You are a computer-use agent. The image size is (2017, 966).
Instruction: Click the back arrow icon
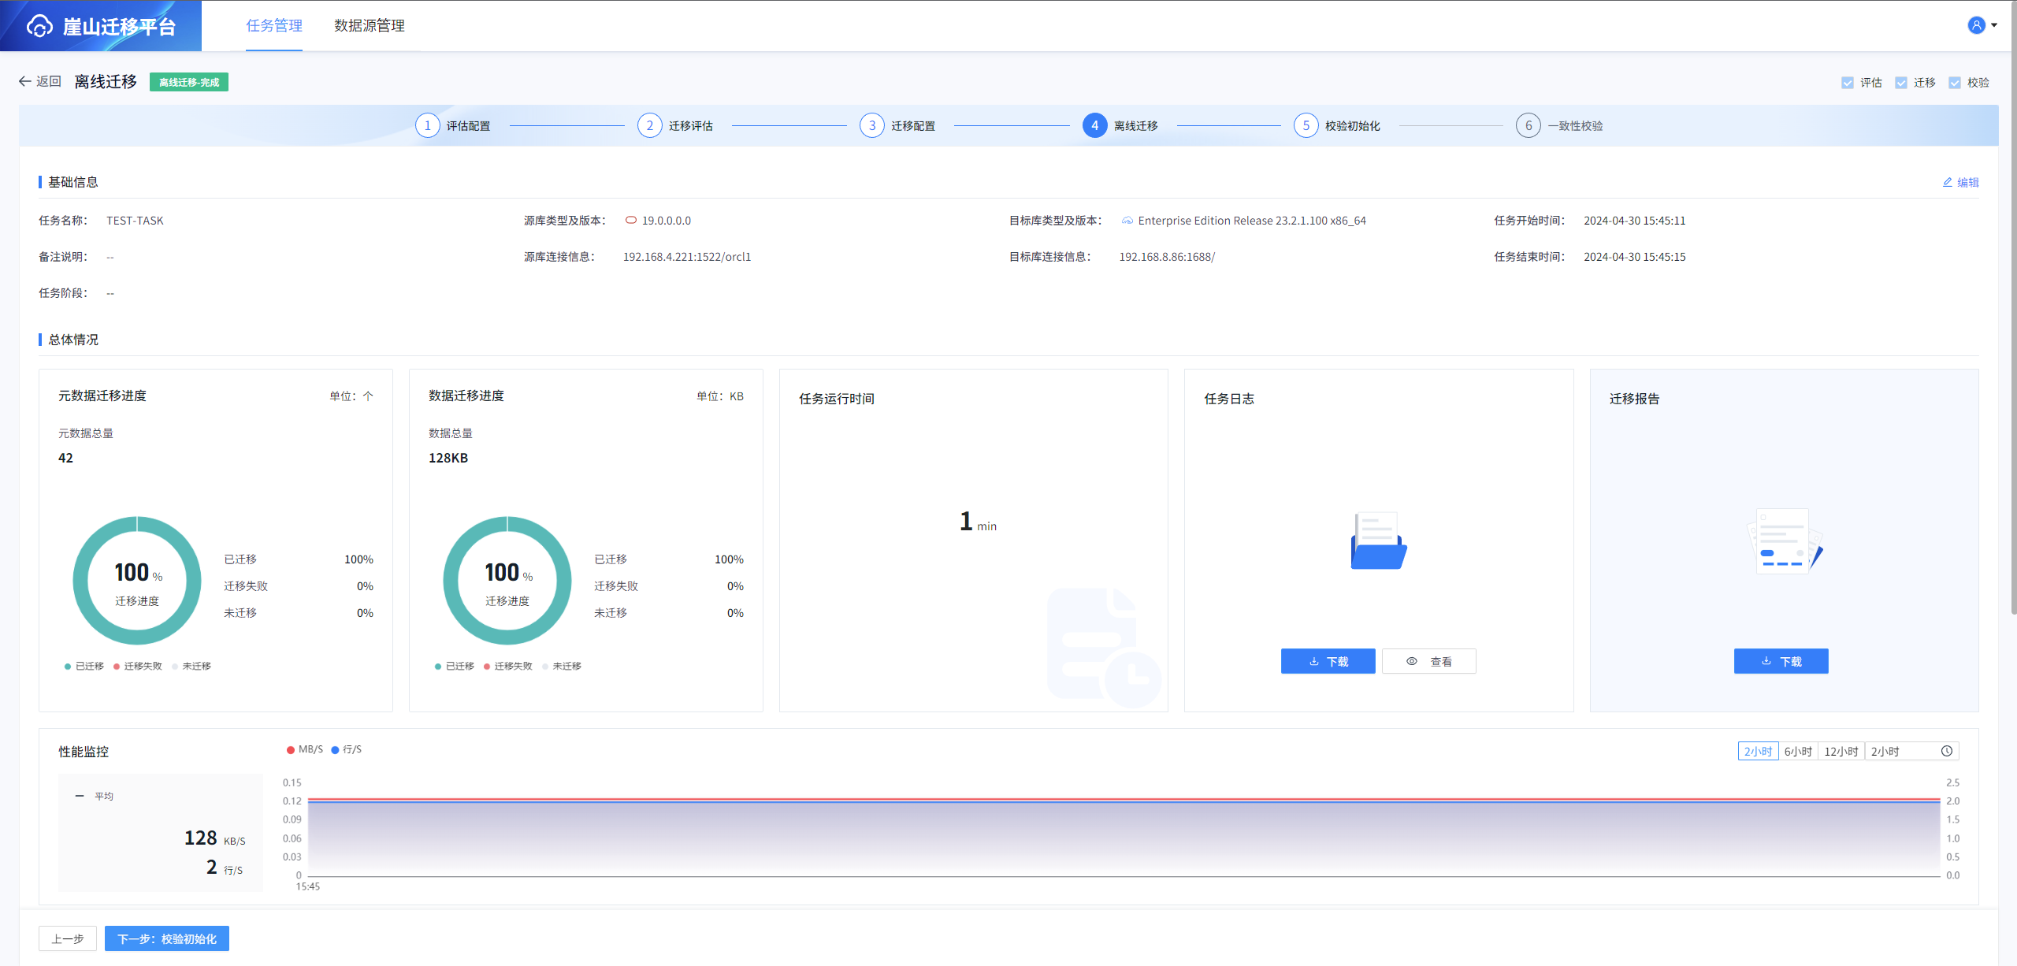click(x=25, y=81)
